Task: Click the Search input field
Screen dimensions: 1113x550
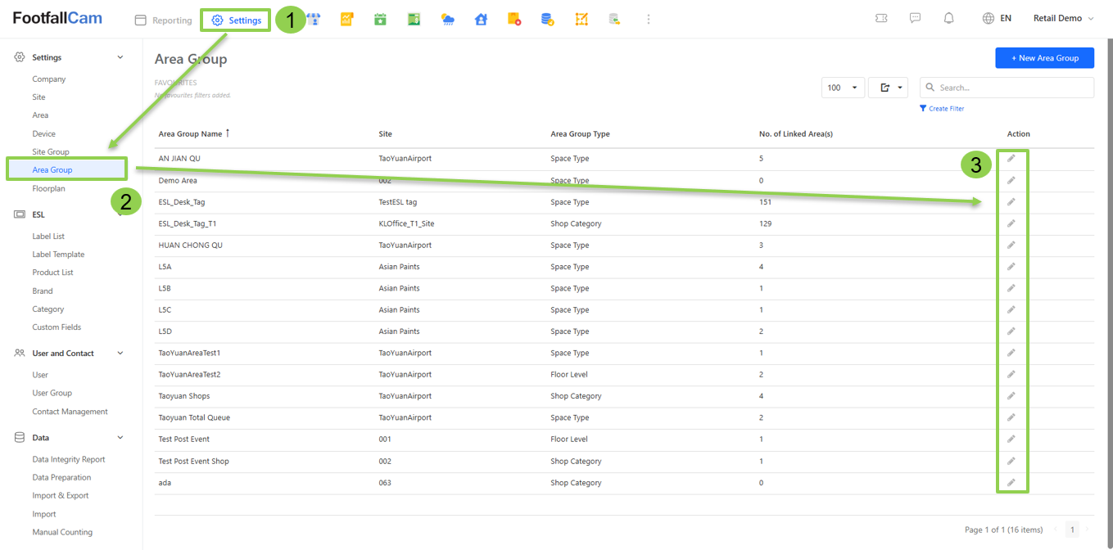Action: click(1013, 88)
